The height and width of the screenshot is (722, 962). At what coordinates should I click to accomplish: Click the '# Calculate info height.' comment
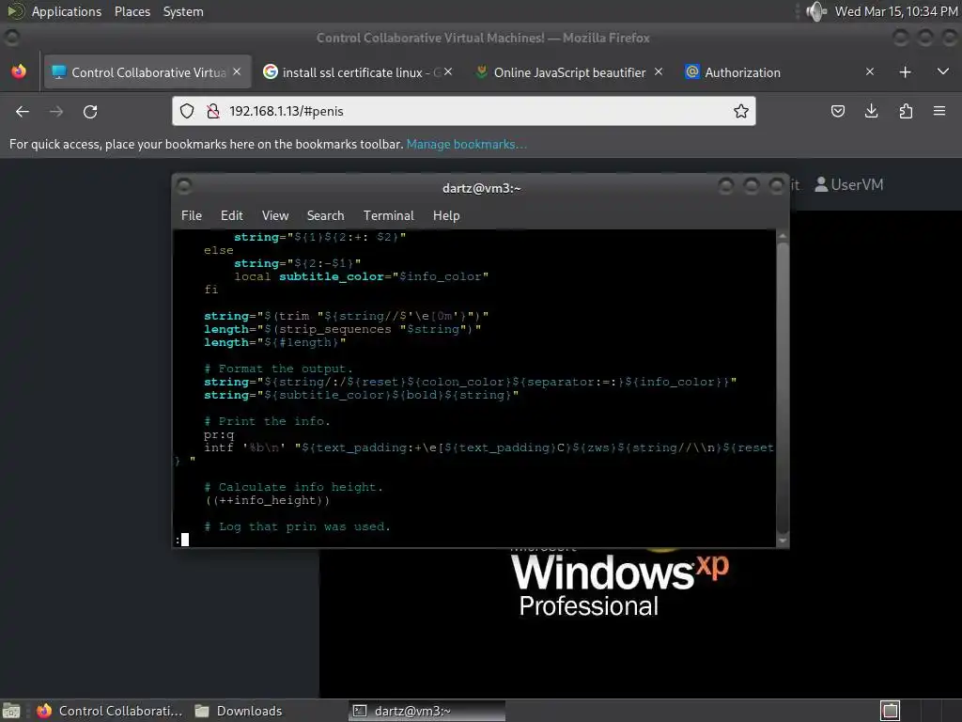click(x=293, y=487)
